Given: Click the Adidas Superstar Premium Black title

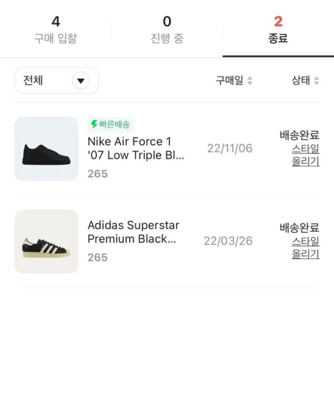Looking at the screenshot, I should coord(133,232).
